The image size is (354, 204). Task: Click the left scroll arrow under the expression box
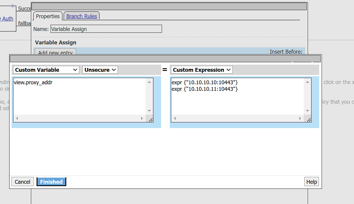coord(175,118)
